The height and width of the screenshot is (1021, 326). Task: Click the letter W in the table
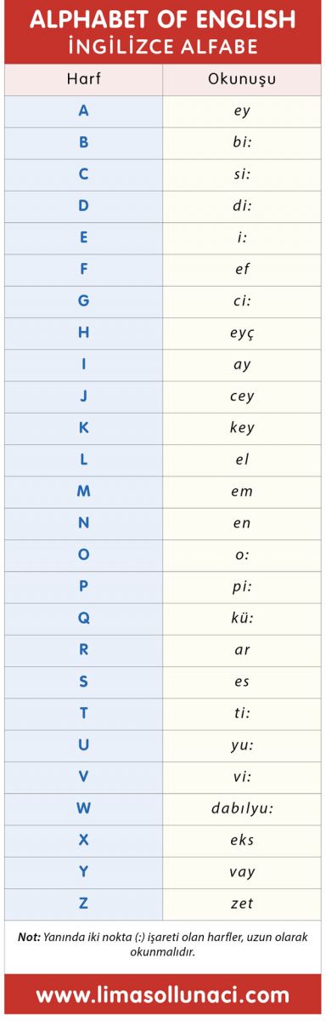click(83, 808)
